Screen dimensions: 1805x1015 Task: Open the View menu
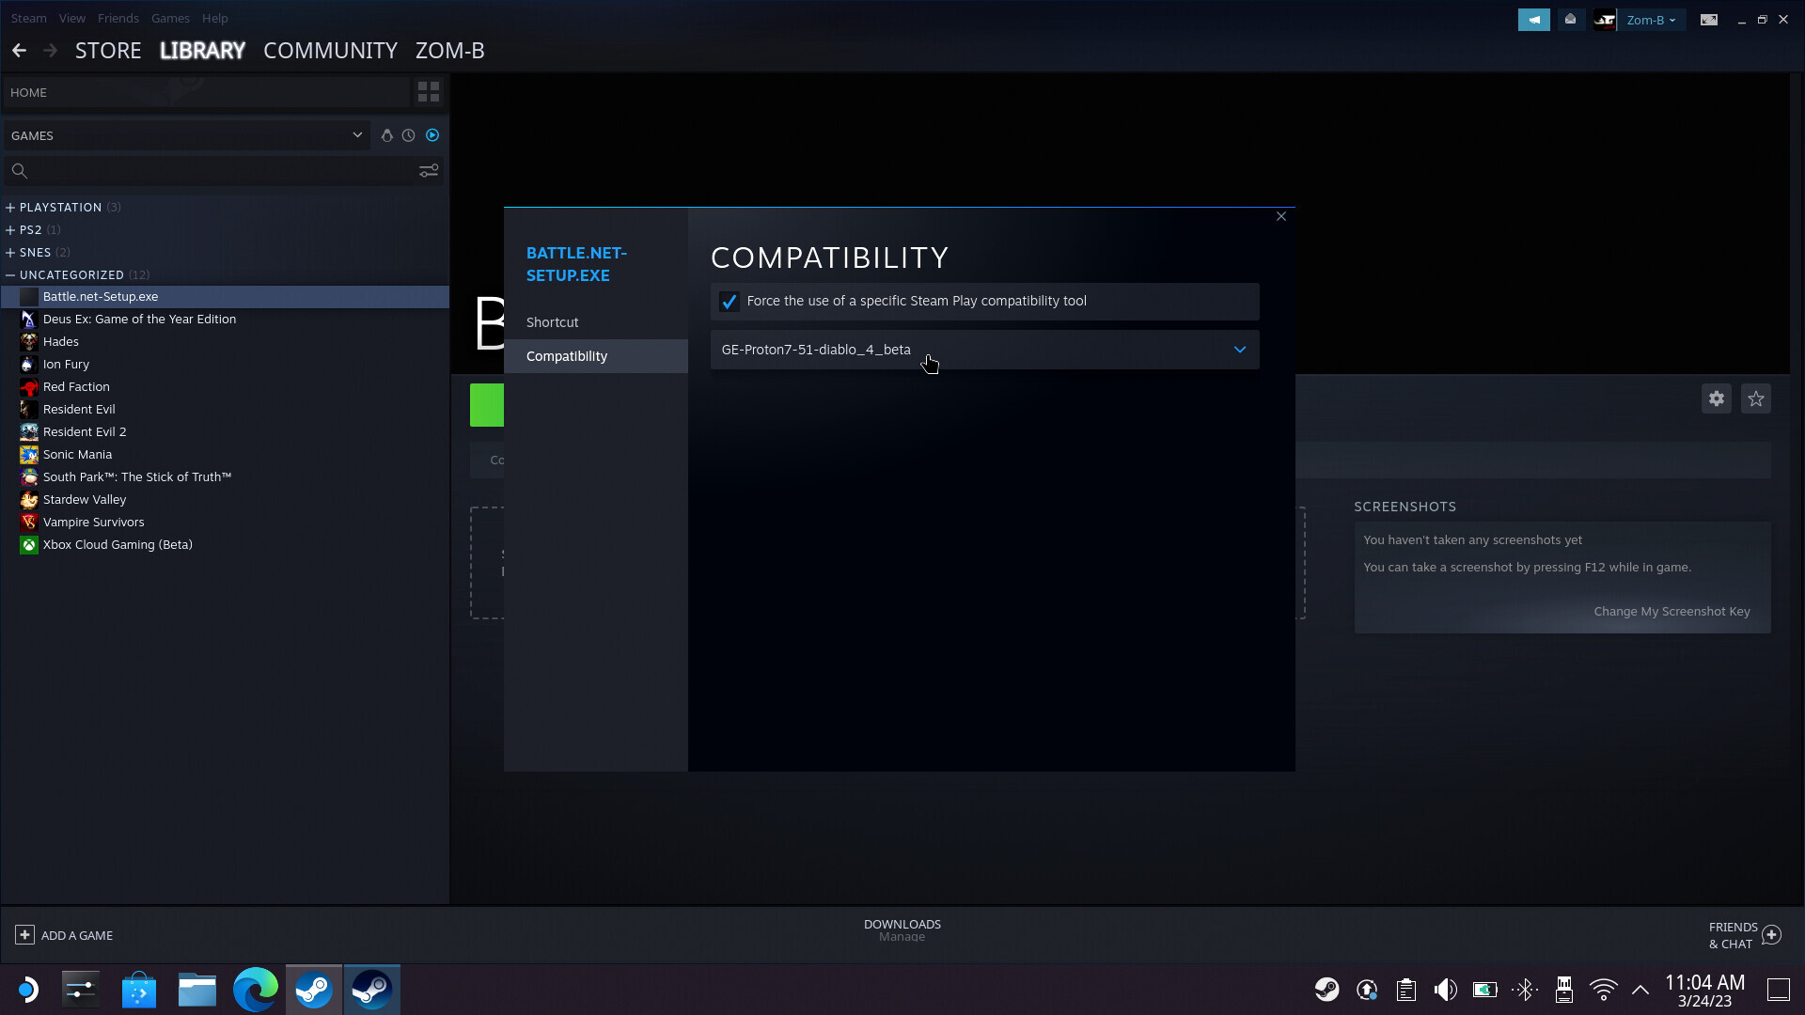[71, 18]
